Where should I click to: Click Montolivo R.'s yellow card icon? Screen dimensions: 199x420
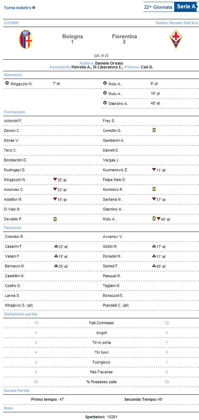(x=154, y=189)
